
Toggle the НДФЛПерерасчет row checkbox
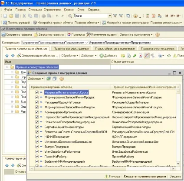(x=37, y=137)
